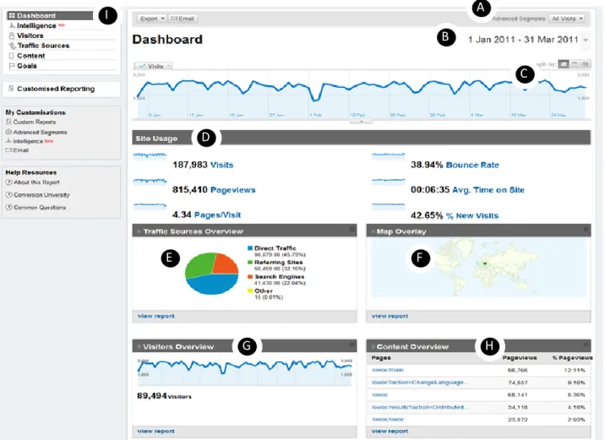Open Traffic Sources in the sidebar

[x=43, y=46]
